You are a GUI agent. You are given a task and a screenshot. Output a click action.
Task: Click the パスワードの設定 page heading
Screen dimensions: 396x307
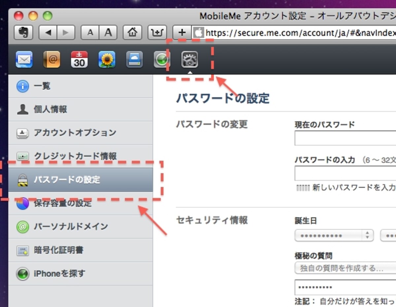[x=223, y=98]
